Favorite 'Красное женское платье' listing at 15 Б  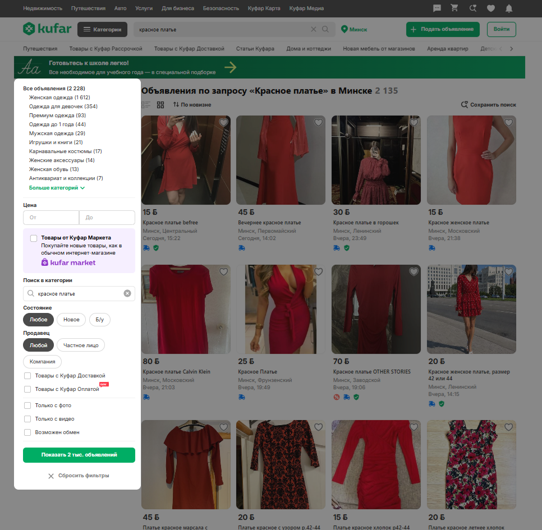pyautogui.click(x=508, y=122)
